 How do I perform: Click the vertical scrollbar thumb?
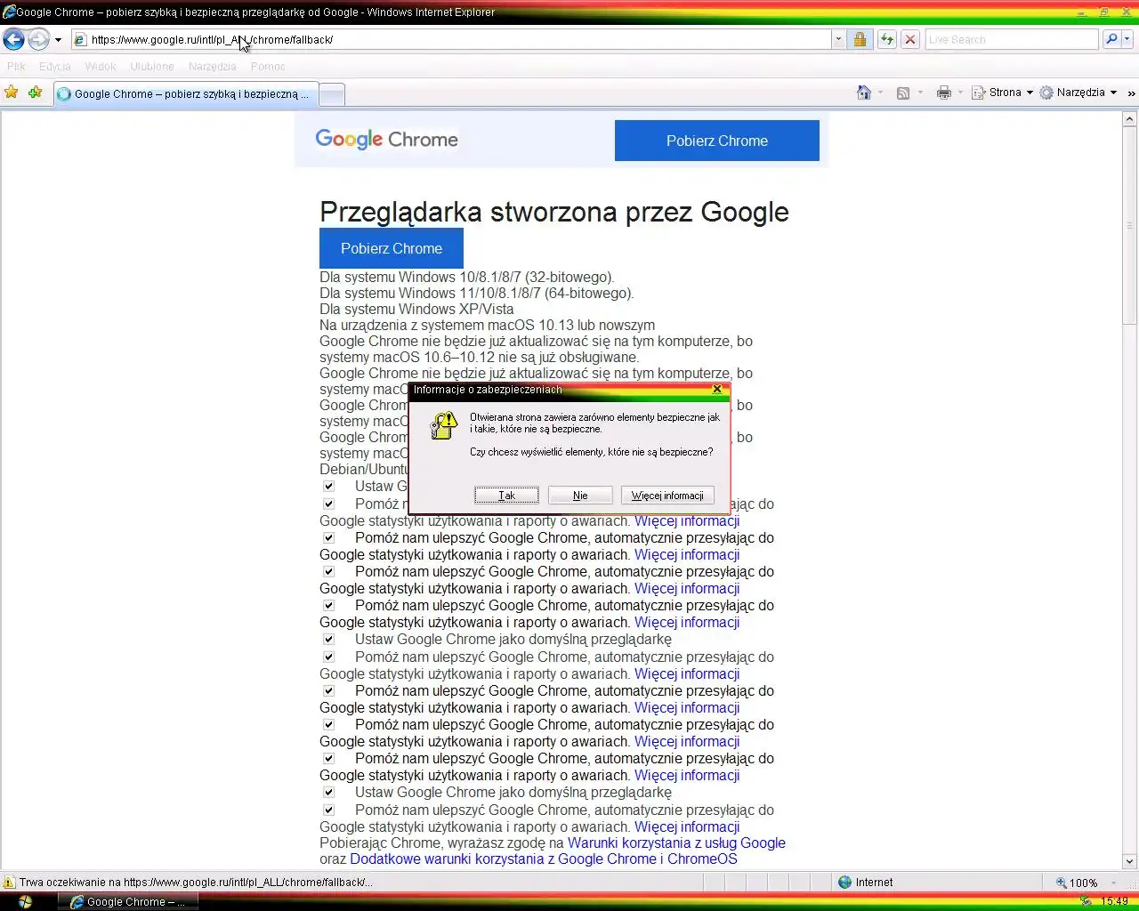1130,225
